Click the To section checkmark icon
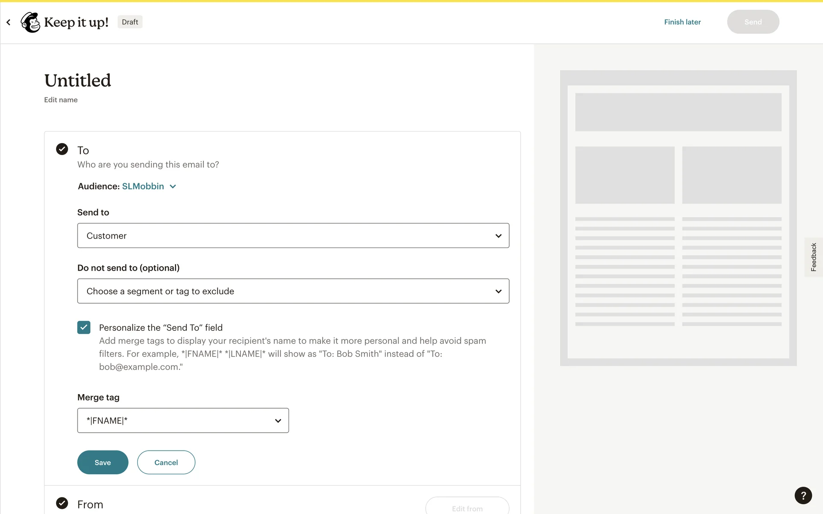823x514 pixels. 62,149
